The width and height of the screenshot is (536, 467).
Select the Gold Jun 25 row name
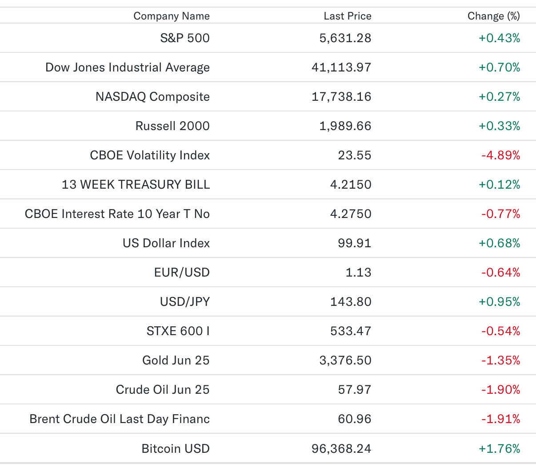click(176, 360)
